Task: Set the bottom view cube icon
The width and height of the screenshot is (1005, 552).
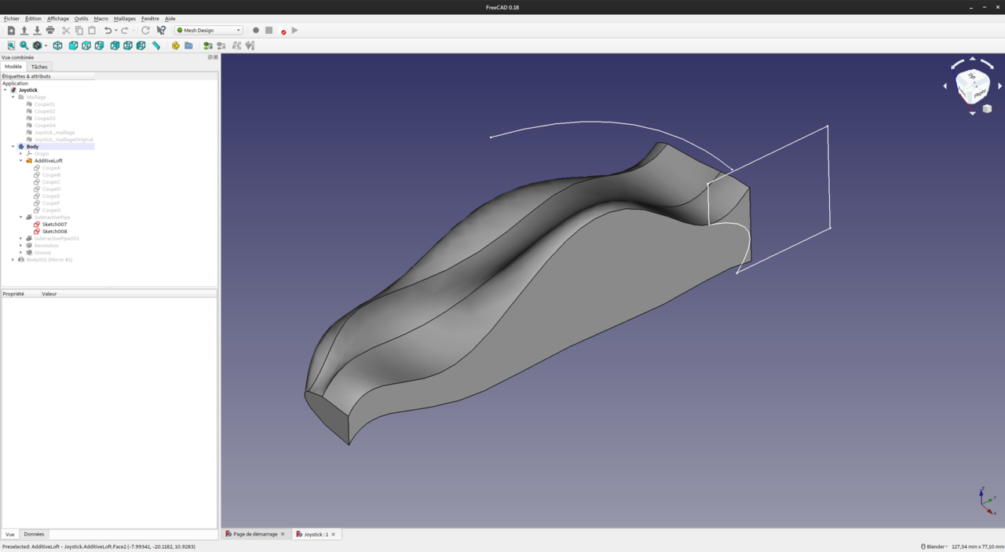Action: pos(128,46)
